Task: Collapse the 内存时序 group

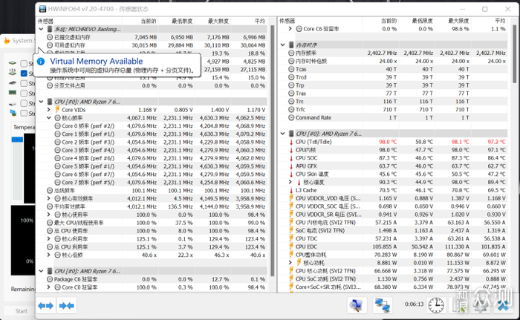Action: pos(283,45)
